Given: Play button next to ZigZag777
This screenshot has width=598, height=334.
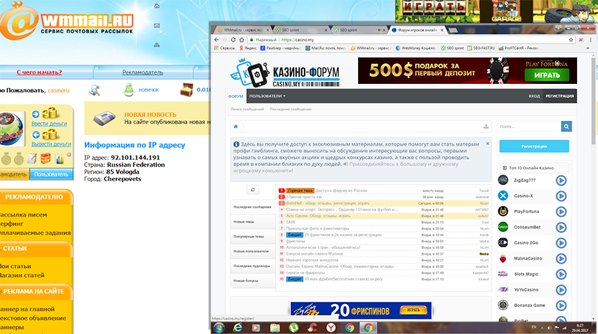Looking at the screenshot, I should pyautogui.click(x=561, y=181).
